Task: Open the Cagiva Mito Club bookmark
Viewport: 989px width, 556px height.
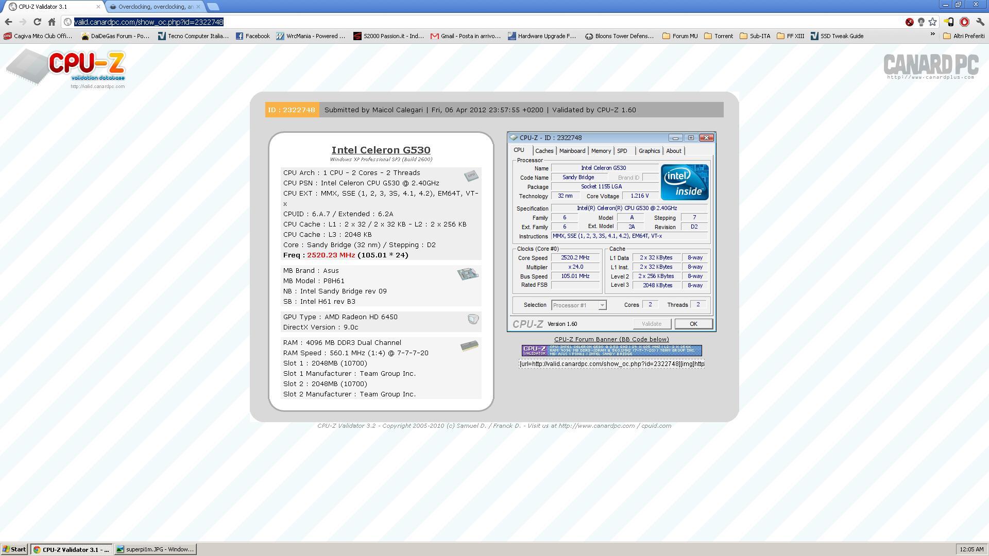Action: [x=38, y=36]
